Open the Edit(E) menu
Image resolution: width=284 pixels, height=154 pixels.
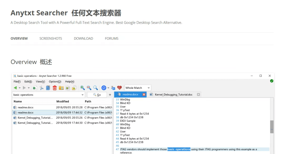tap(28, 82)
